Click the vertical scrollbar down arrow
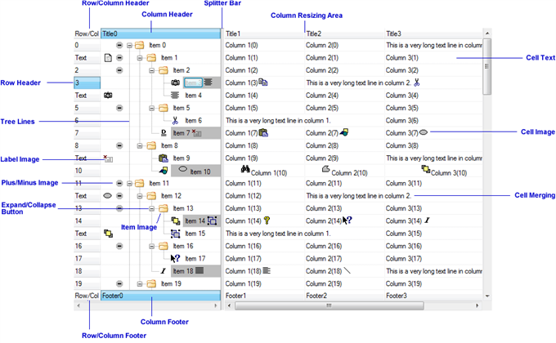 [487, 296]
